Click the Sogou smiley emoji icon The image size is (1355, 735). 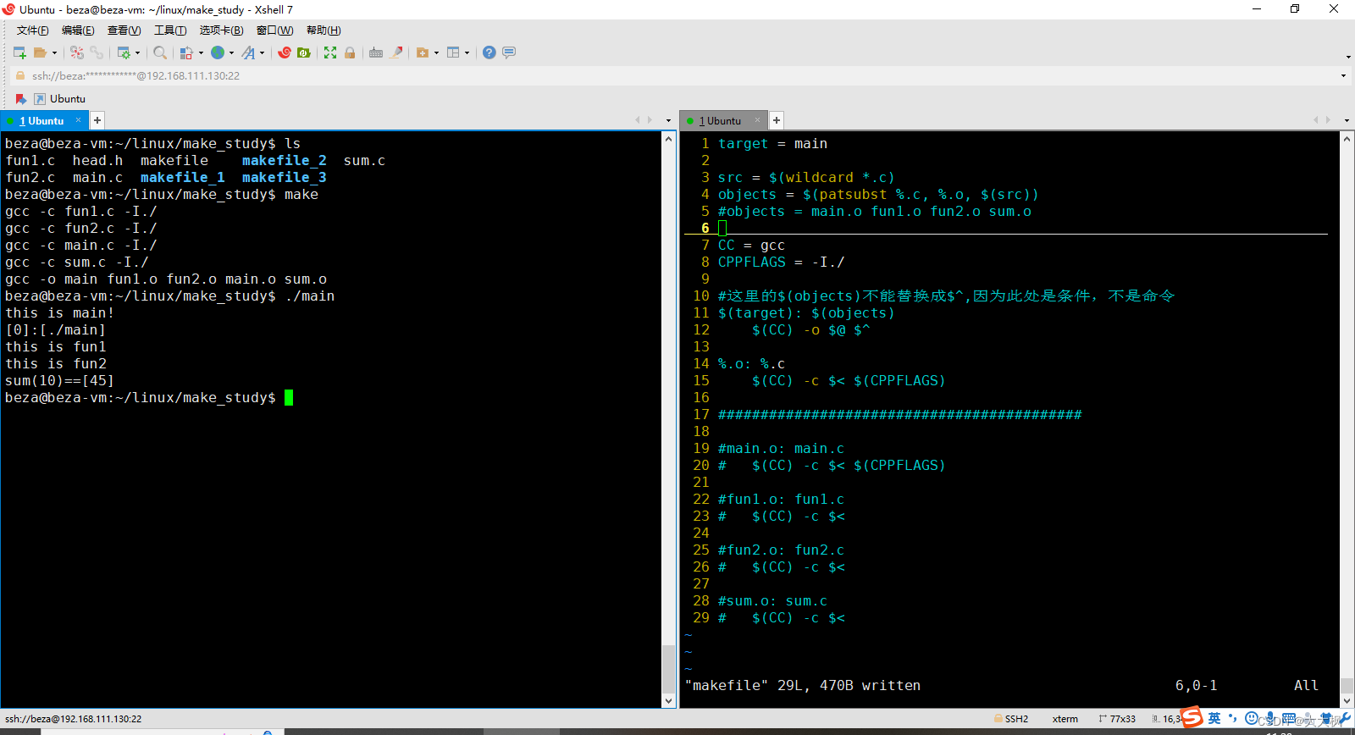click(x=1252, y=718)
